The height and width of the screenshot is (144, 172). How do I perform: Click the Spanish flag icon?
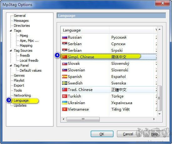(x=65, y=77)
